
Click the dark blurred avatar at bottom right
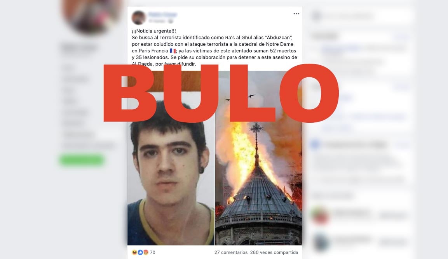coord(321,242)
